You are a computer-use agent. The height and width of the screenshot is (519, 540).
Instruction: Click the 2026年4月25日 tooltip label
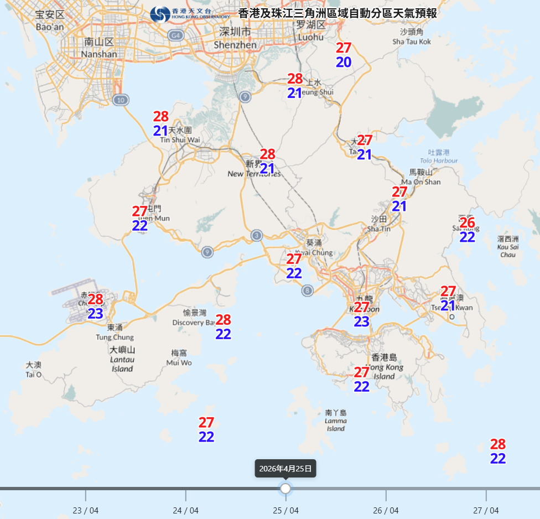[285, 469]
